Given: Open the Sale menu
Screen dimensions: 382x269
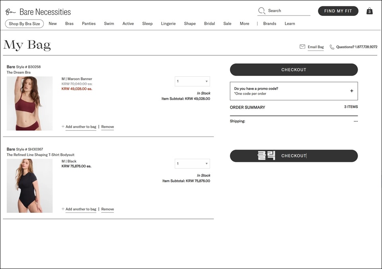Looking at the screenshot, I should pyautogui.click(x=227, y=23).
